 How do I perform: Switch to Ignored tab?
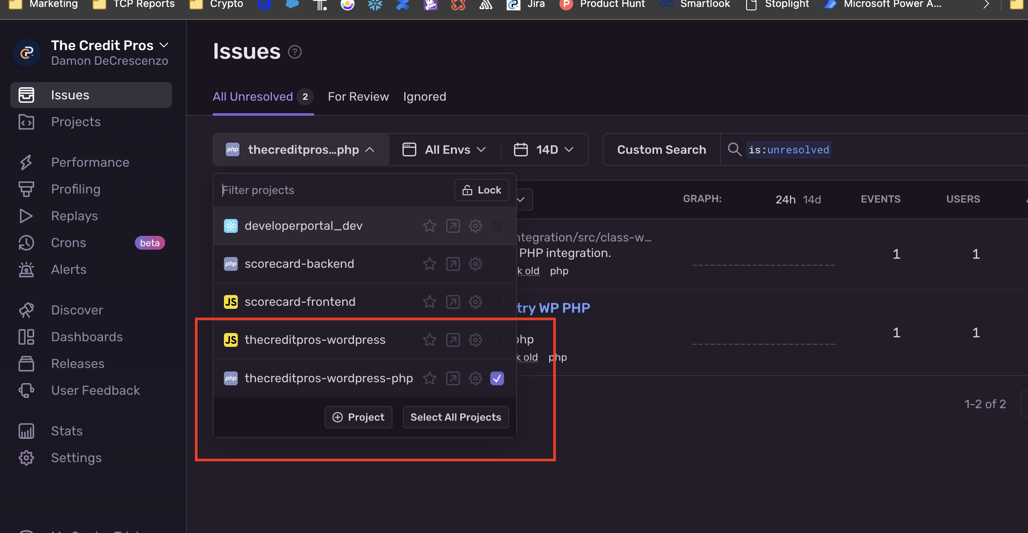[x=425, y=97]
